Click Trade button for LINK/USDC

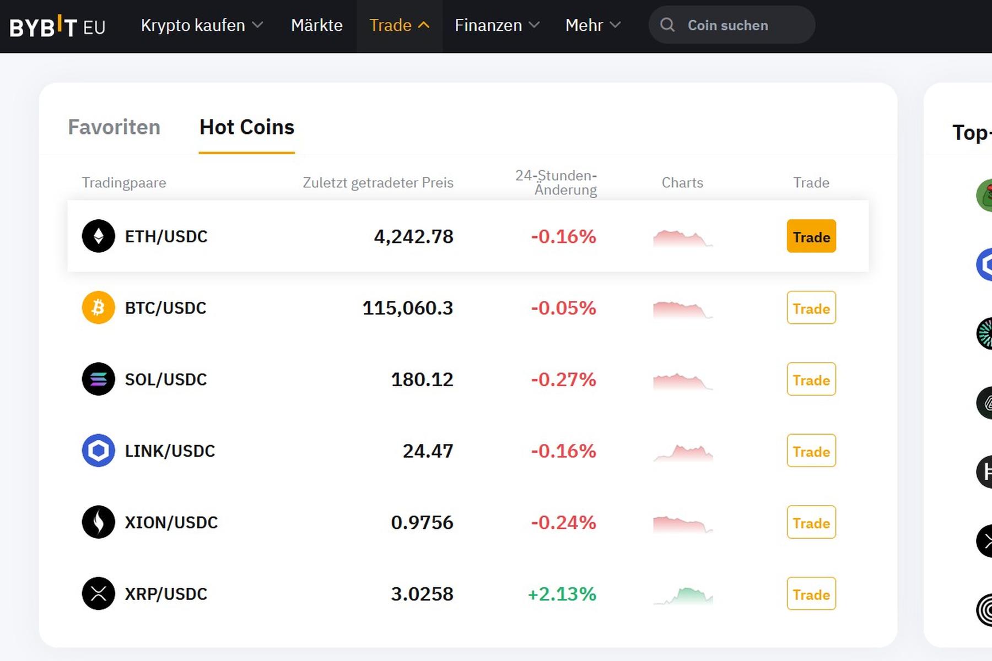pyautogui.click(x=811, y=451)
